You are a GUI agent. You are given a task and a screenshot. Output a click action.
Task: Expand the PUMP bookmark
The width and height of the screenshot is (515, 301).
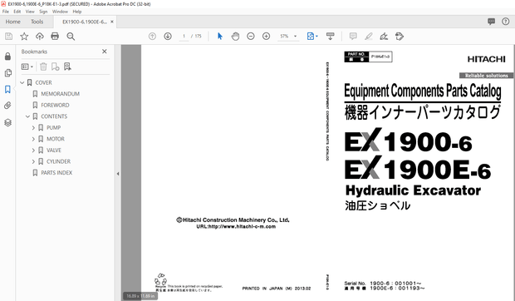click(x=33, y=127)
